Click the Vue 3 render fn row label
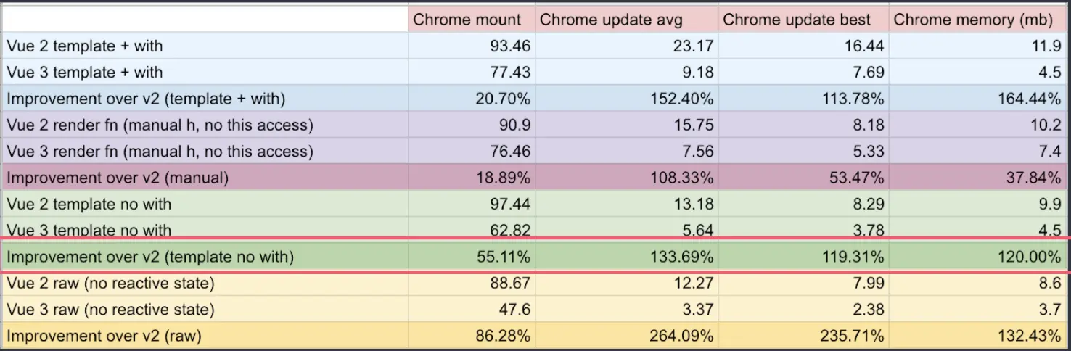The width and height of the screenshot is (1071, 351). pos(205,151)
